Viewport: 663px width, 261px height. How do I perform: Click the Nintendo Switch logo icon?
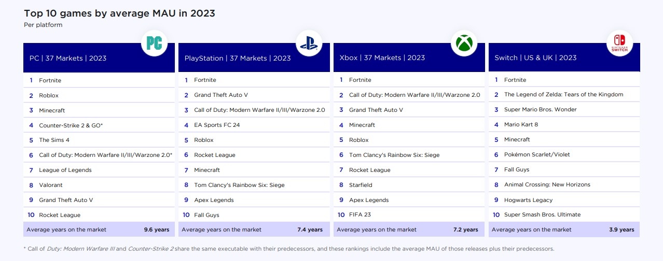pos(619,42)
